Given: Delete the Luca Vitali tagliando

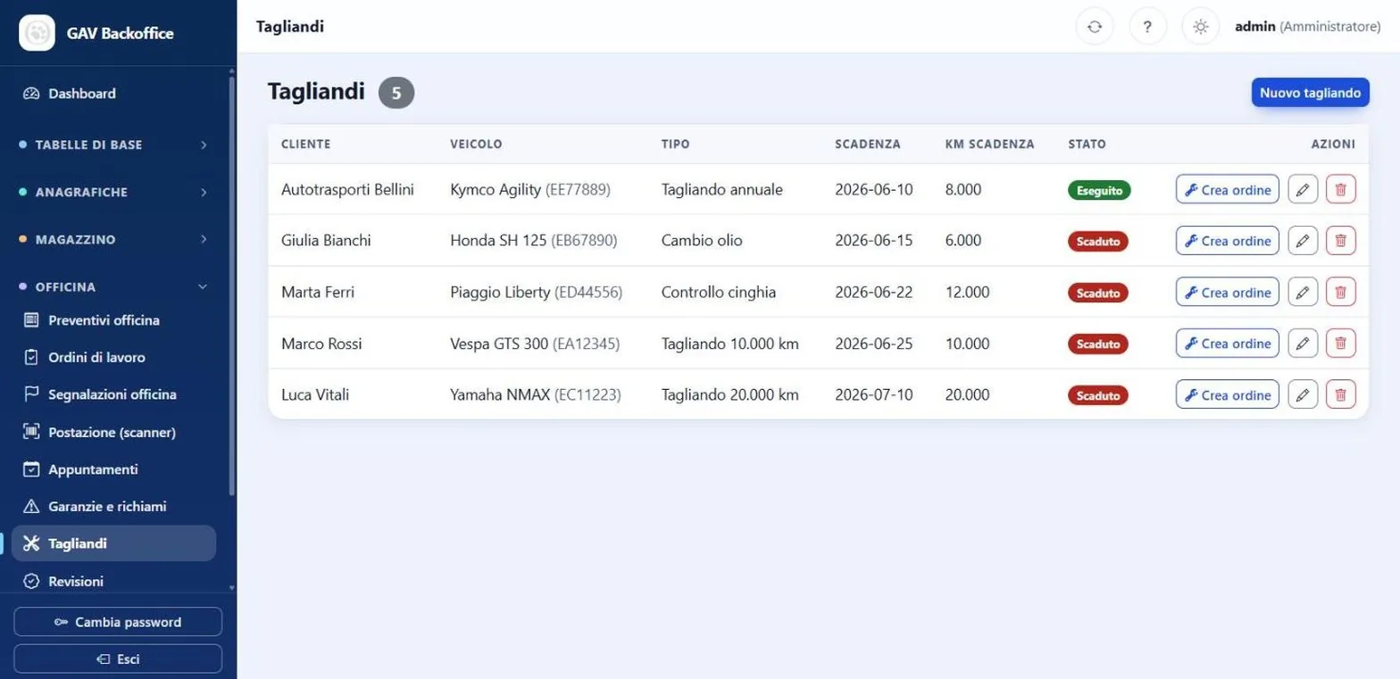Looking at the screenshot, I should click(1341, 394).
